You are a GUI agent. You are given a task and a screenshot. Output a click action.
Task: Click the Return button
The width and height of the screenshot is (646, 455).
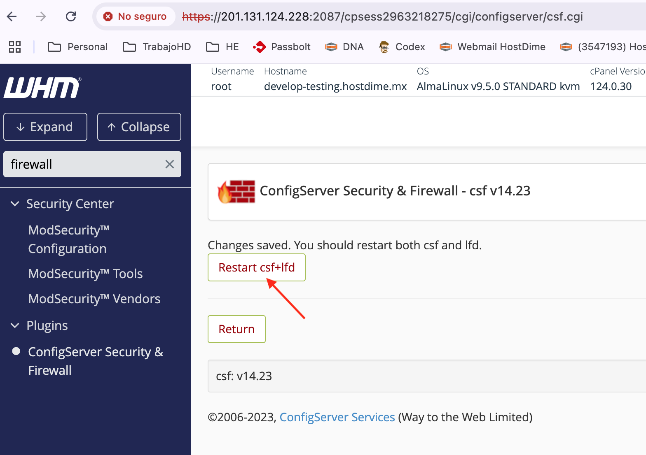pos(236,329)
